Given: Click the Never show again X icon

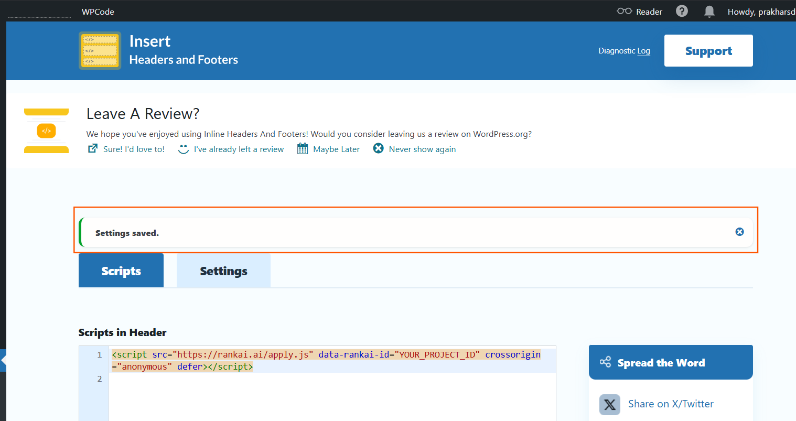Looking at the screenshot, I should pos(378,148).
